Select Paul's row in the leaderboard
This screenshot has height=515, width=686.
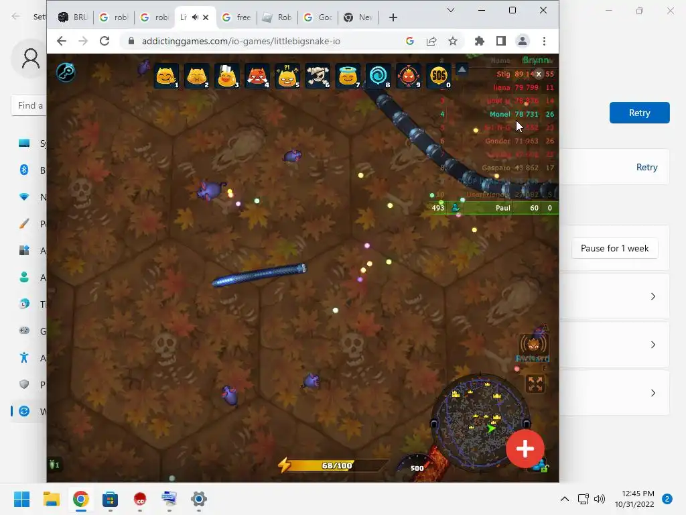pos(493,208)
